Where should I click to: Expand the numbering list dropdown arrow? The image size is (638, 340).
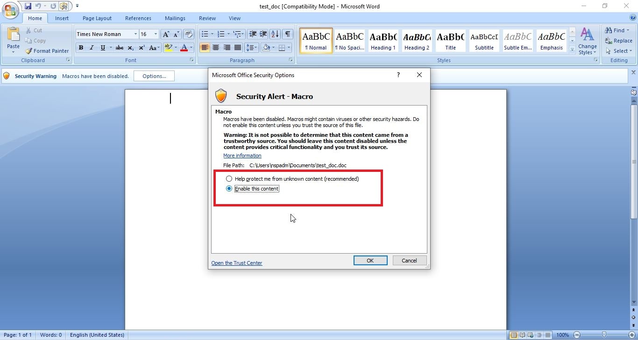[x=229, y=34]
